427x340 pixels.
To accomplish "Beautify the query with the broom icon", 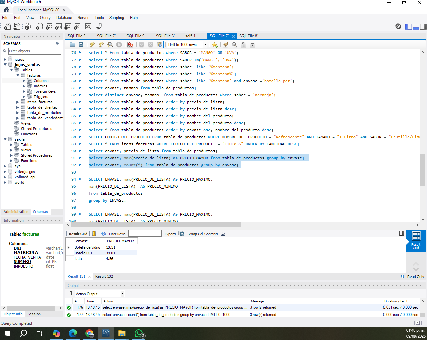I will click(x=225, y=45).
